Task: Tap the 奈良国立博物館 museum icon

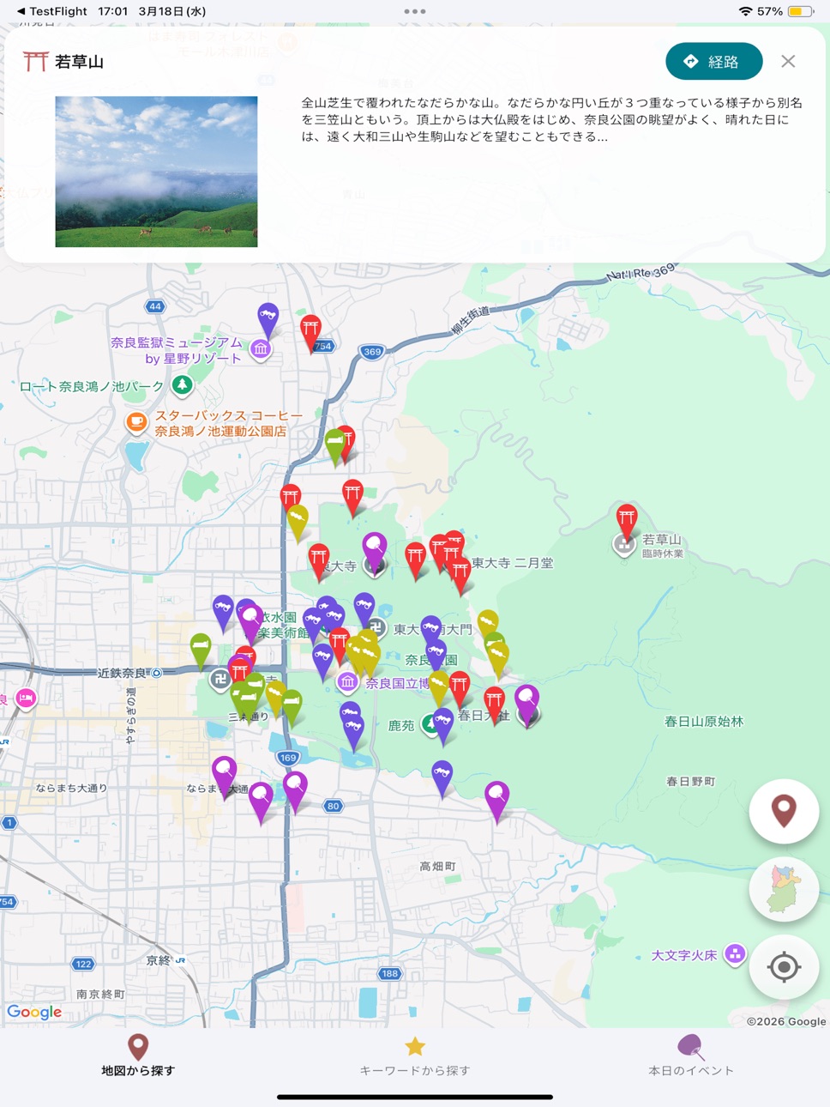Action: click(x=347, y=682)
